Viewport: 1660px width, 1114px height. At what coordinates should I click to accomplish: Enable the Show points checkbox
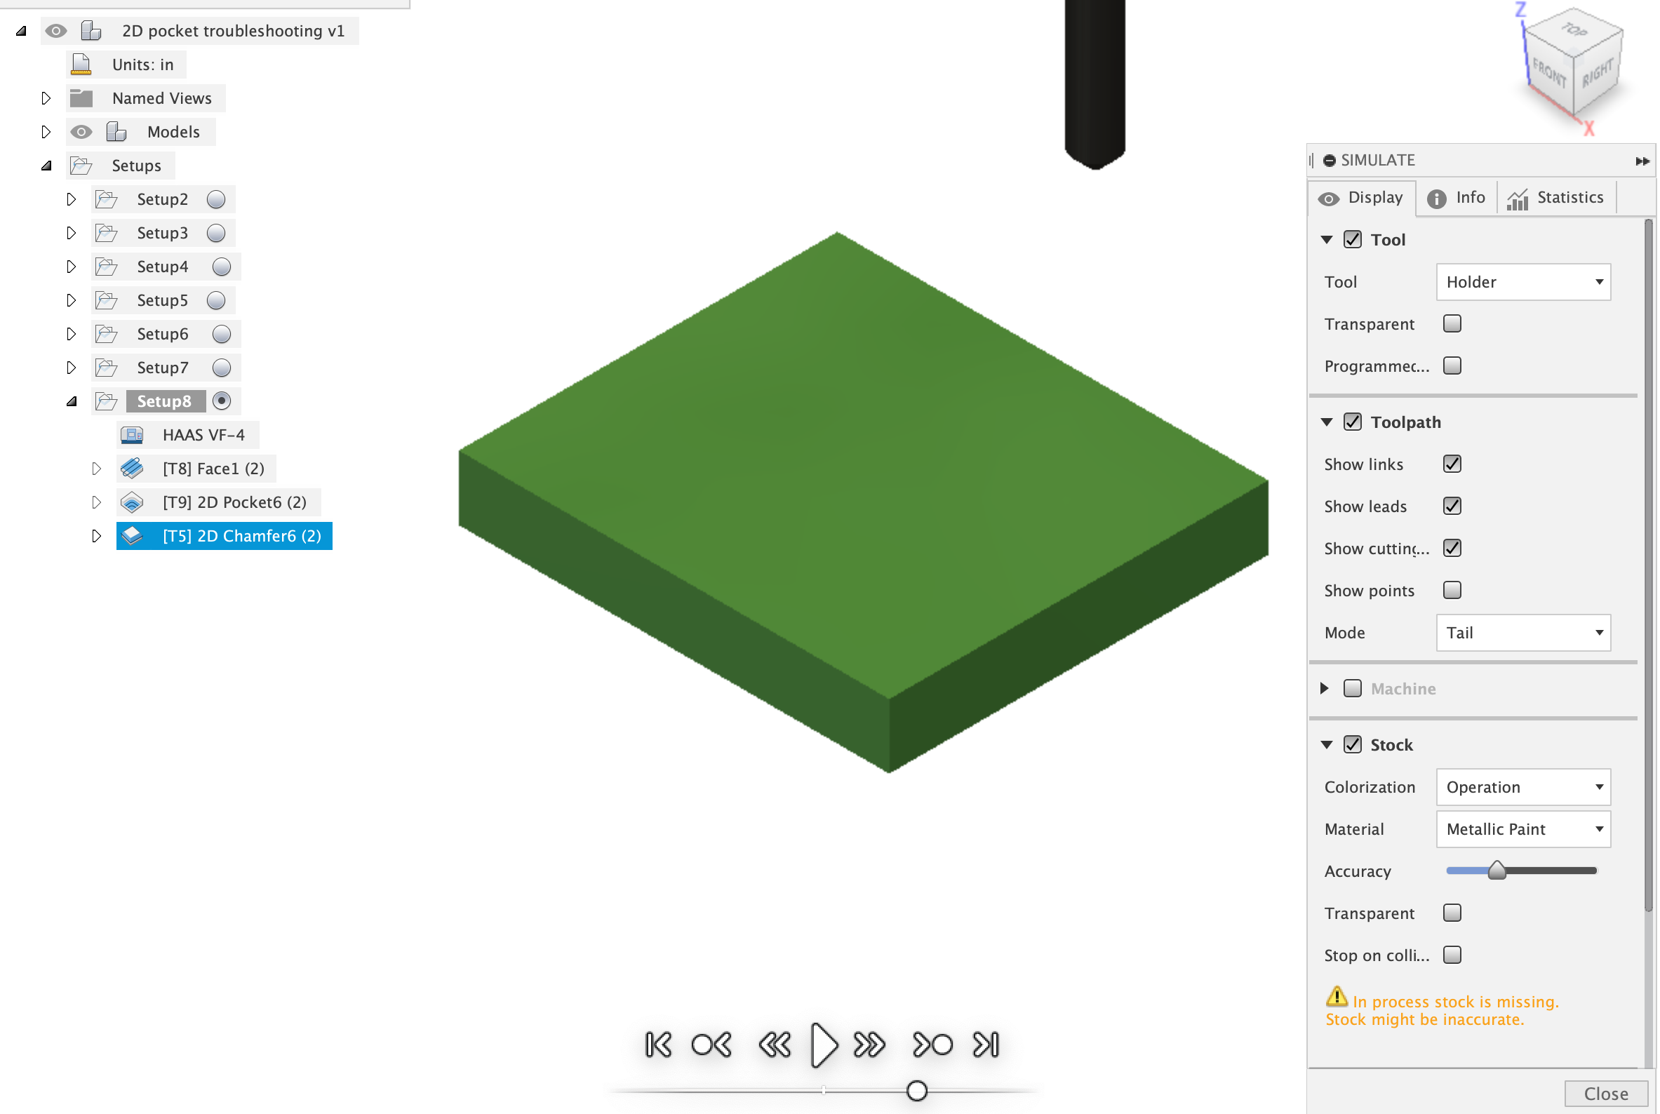tap(1452, 591)
